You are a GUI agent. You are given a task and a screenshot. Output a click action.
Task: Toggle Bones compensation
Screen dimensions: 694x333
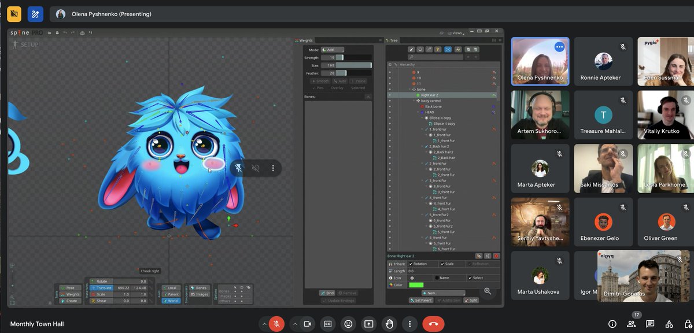[200, 288]
